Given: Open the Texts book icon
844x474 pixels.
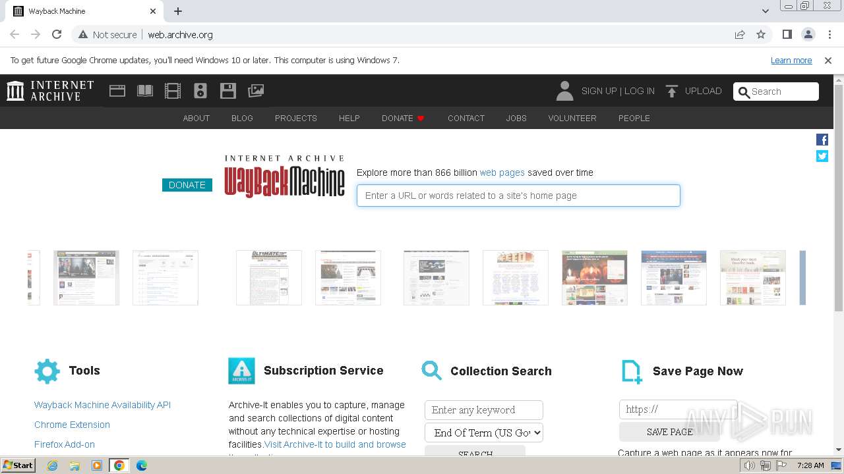Looking at the screenshot, I should pyautogui.click(x=145, y=91).
